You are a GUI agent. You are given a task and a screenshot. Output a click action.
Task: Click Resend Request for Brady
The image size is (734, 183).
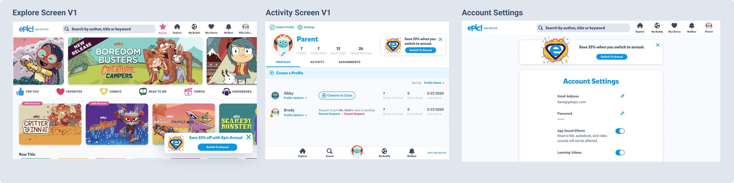[x=329, y=114]
